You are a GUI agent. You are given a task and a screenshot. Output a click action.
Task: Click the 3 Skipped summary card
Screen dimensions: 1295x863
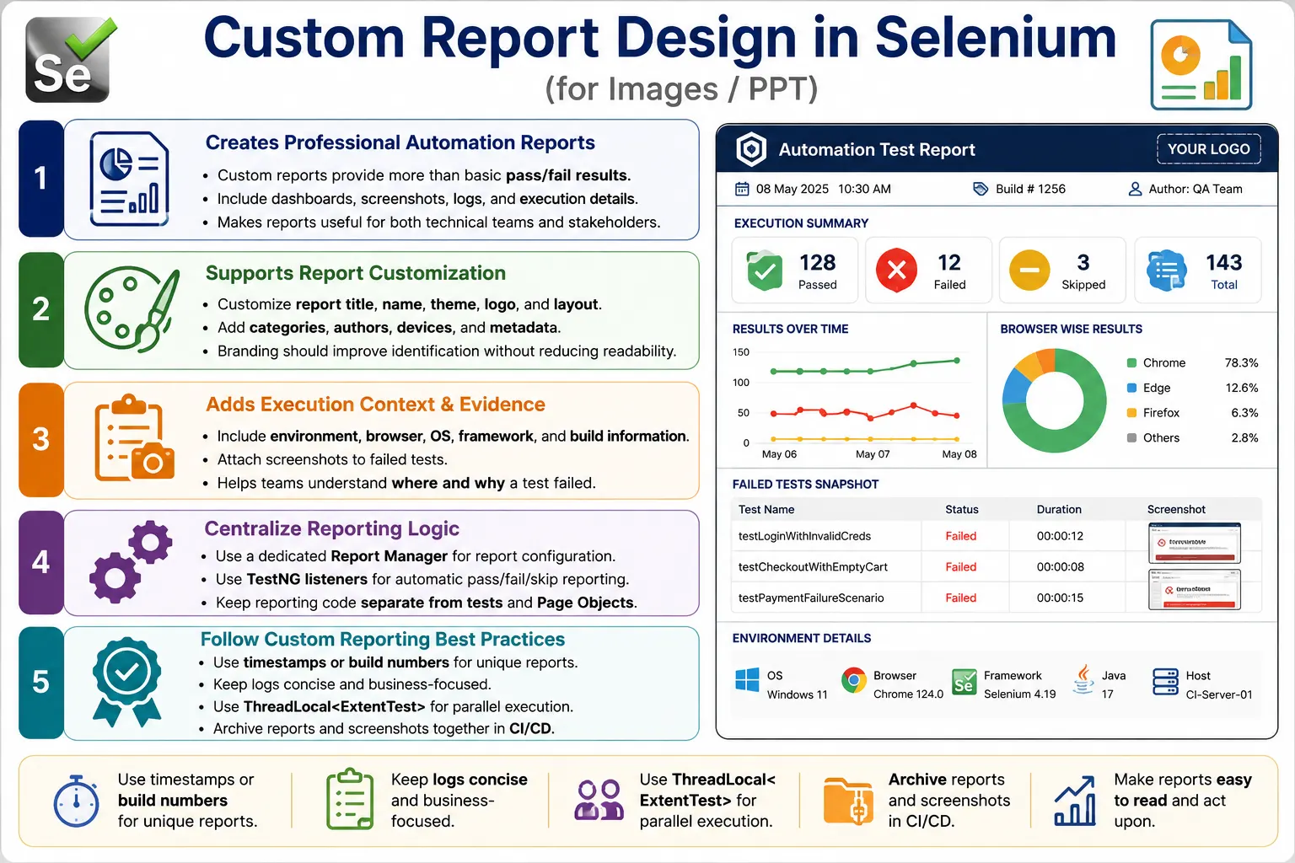pos(1062,271)
